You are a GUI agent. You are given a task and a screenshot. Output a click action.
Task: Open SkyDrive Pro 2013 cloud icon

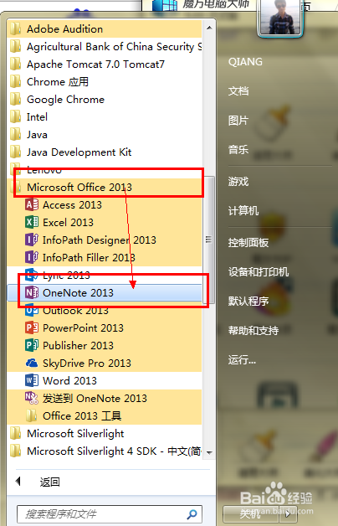[32, 363]
